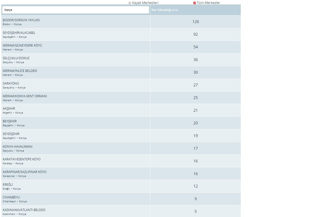
Task: Click the search field containing 'konya'
Action: pyautogui.click(x=76, y=10)
